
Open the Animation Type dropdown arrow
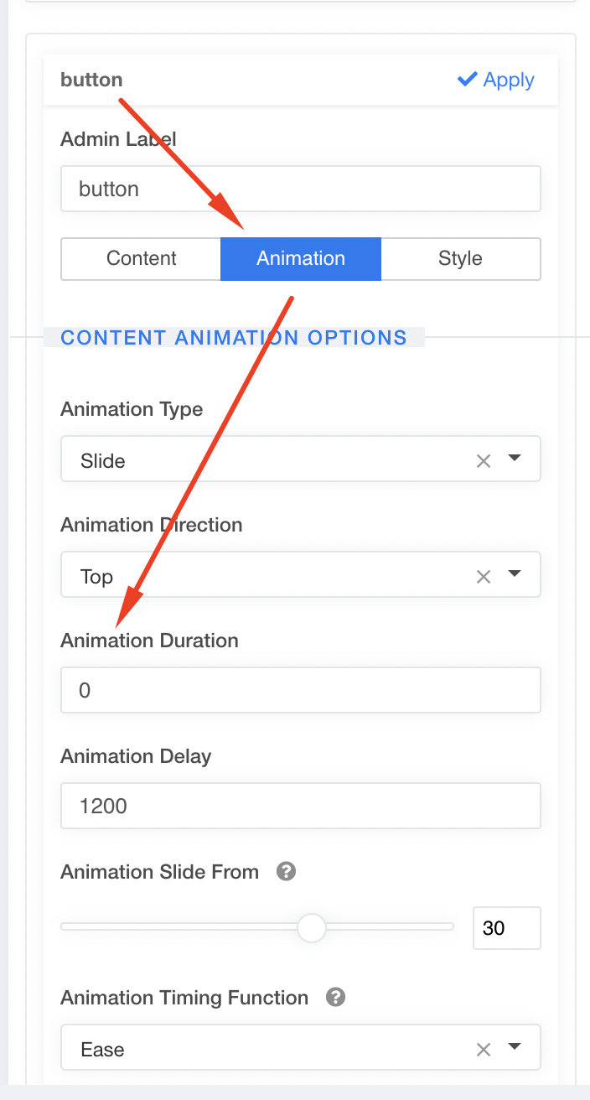pyautogui.click(x=515, y=459)
